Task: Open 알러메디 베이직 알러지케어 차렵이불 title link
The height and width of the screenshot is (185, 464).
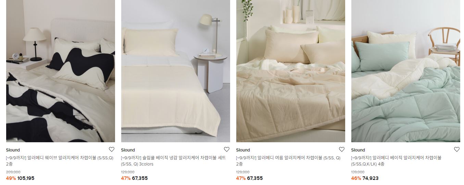Action: pos(396,161)
